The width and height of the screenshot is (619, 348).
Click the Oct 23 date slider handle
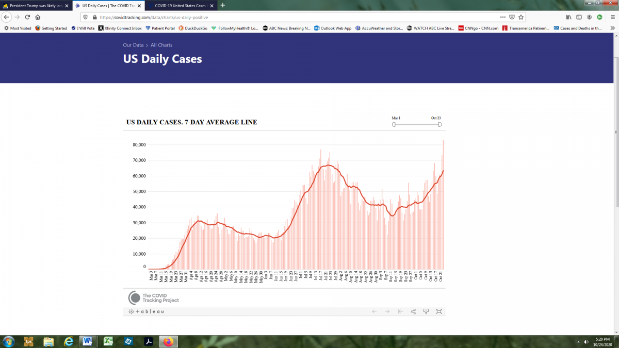tap(440, 124)
